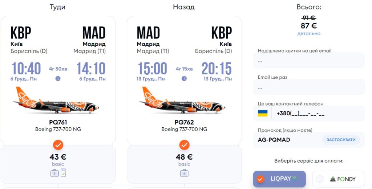Click the promo code field with AG-PQMAD

tap(287, 140)
